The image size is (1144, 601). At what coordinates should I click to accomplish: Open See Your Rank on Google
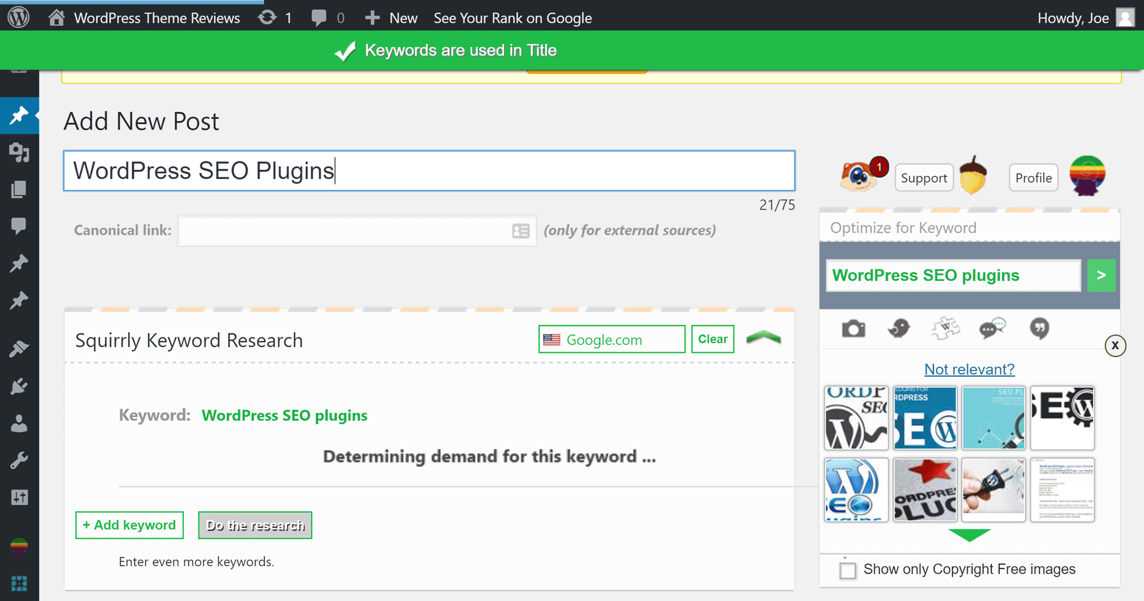click(513, 18)
